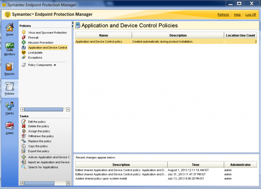Image resolution: width=261 pixels, height=189 pixels.
Task: Click Edit the policy task
Action: tap(37, 122)
